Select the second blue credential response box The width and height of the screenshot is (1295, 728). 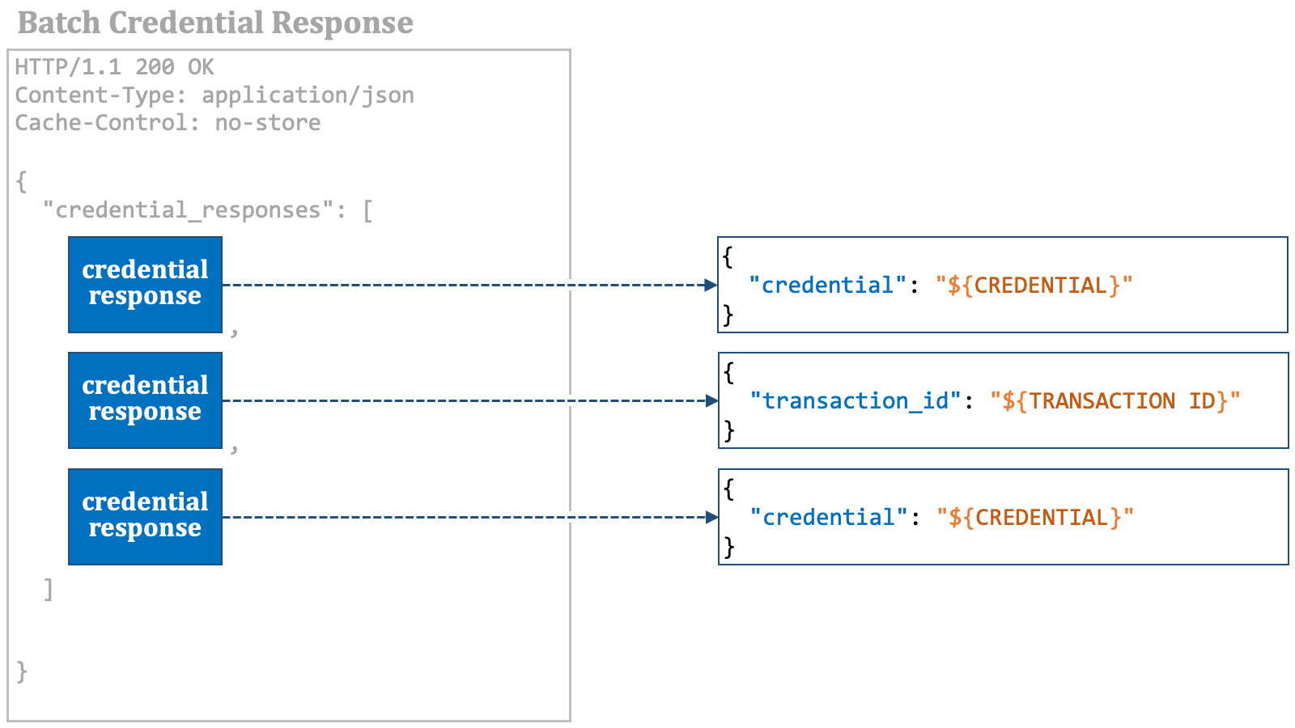click(x=145, y=400)
